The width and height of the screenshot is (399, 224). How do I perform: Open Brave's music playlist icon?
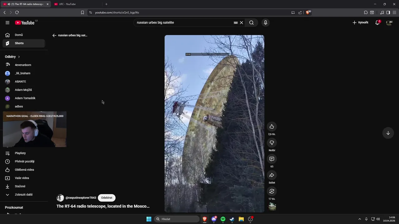point(382,12)
